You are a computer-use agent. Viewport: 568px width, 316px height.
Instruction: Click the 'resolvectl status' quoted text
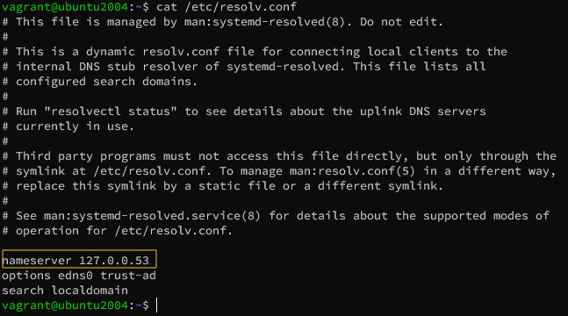coord(111,111)
